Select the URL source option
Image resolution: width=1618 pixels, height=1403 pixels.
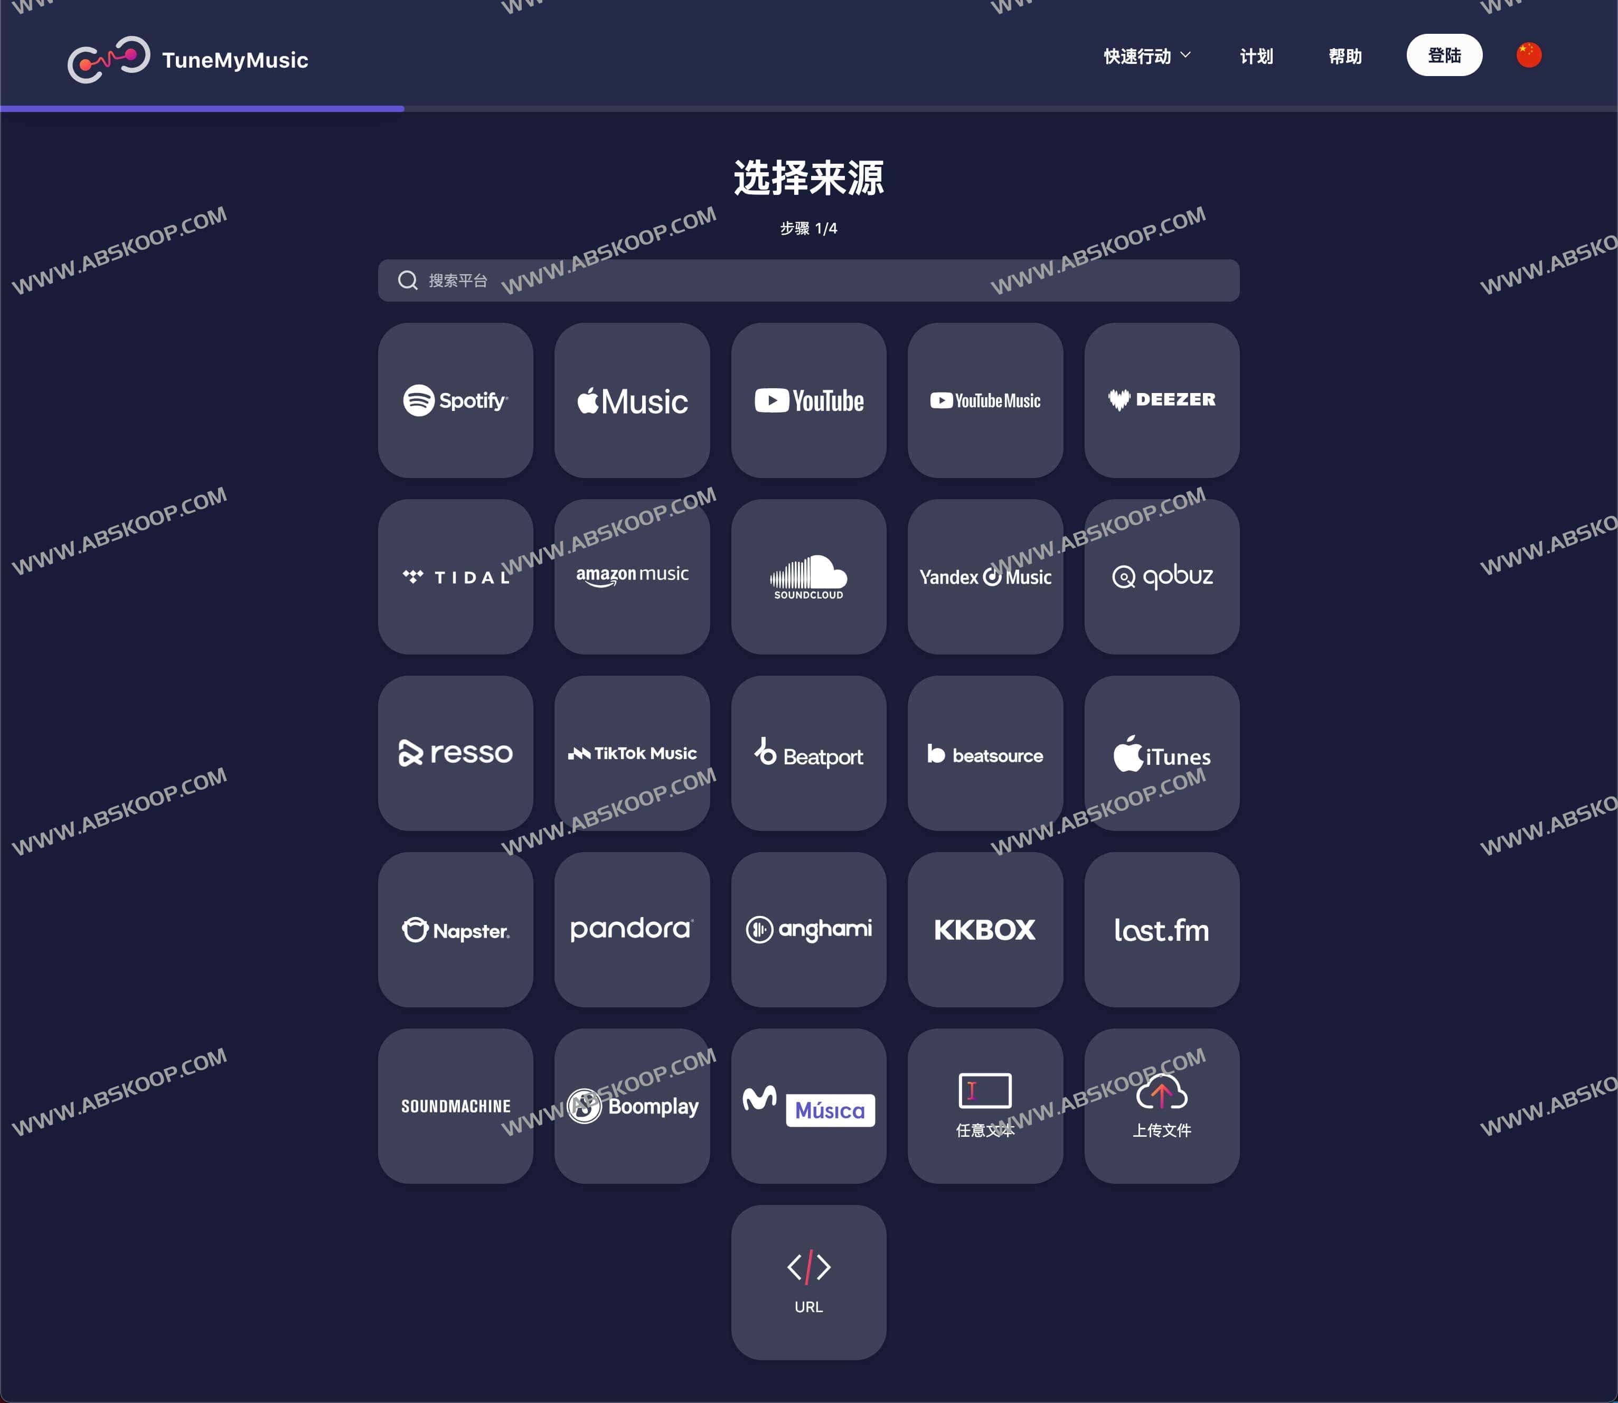(x=808, y=1283)
